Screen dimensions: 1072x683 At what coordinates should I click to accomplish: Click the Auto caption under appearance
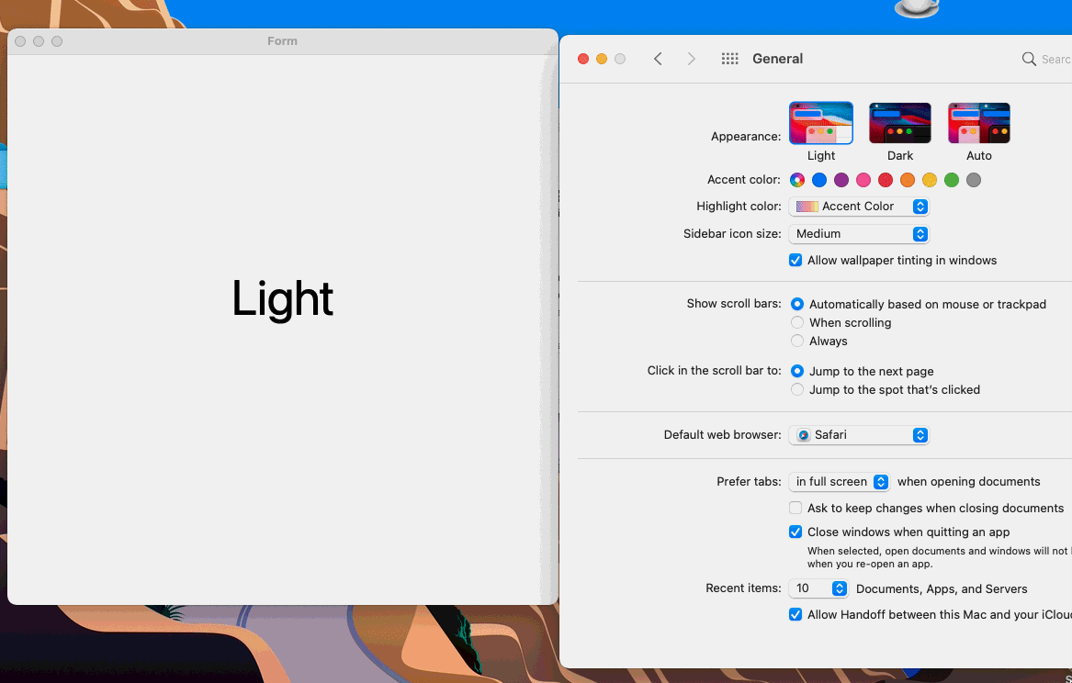[979, 156]
